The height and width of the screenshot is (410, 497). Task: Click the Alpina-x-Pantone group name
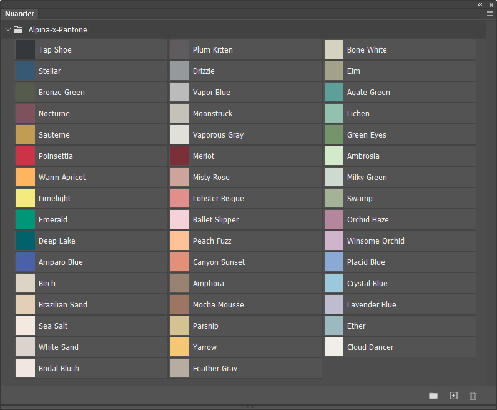coord(57,30)
